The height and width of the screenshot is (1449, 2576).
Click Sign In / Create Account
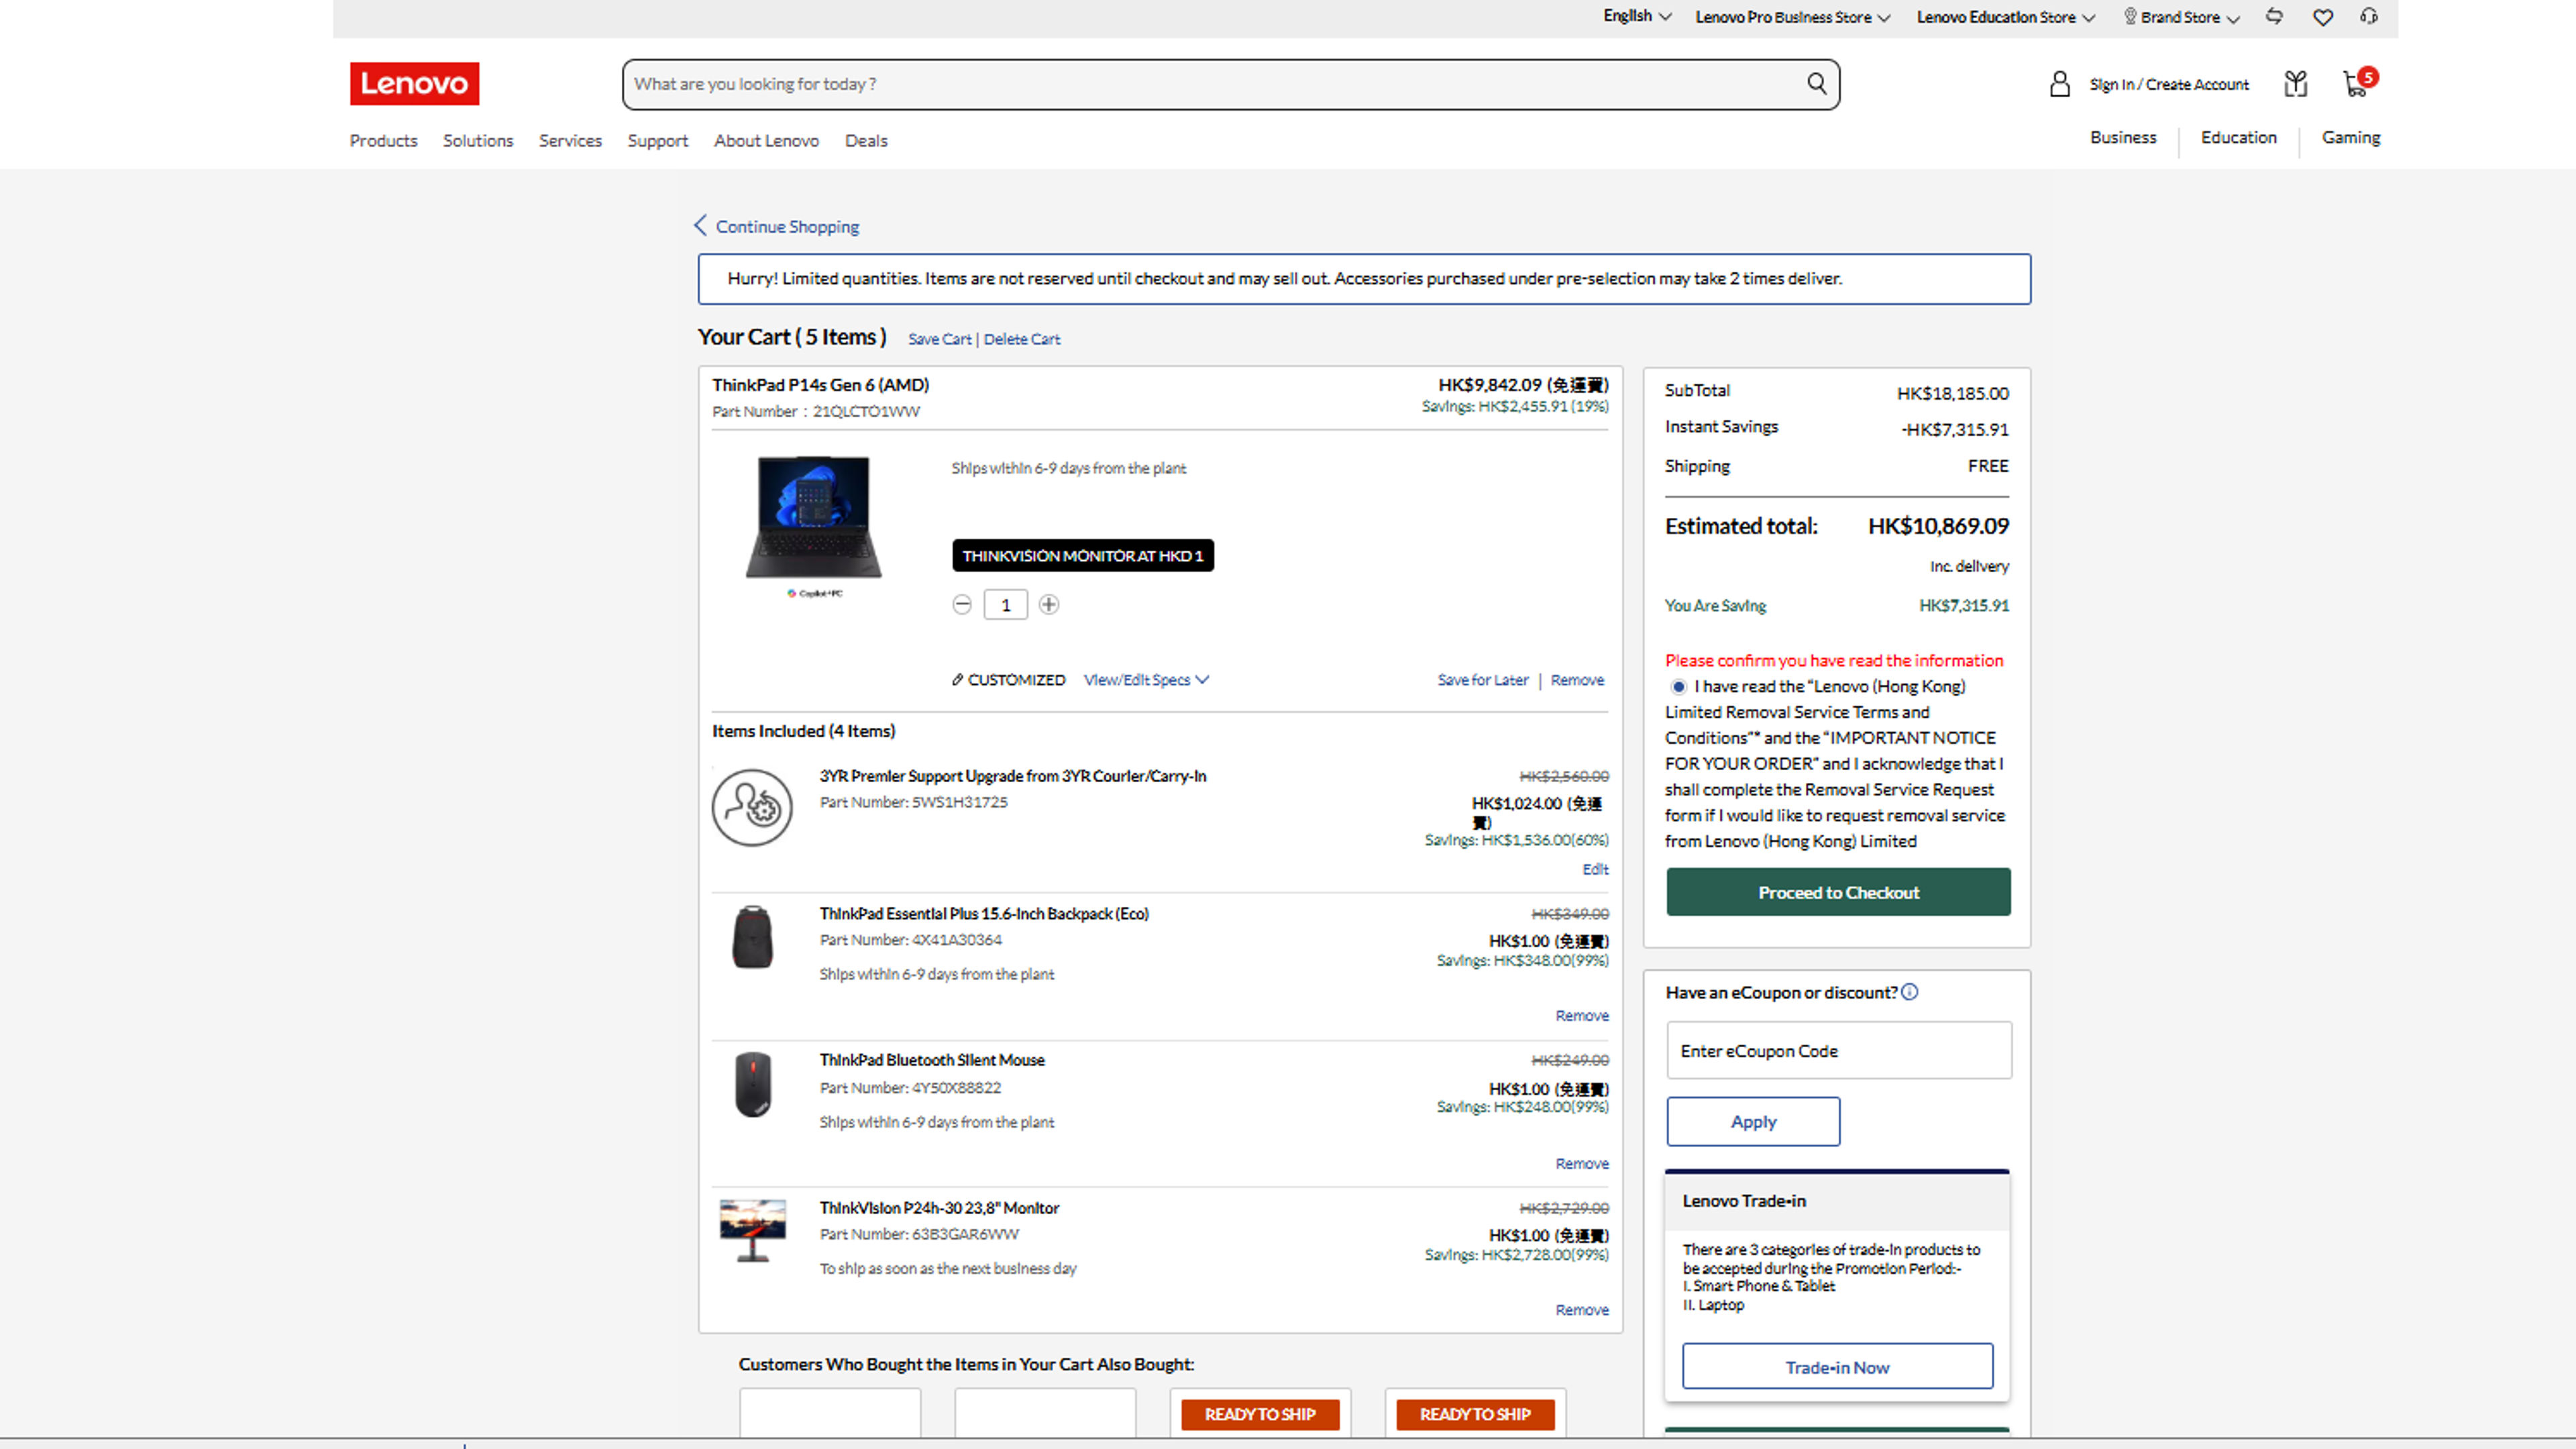pos(2168,85)
